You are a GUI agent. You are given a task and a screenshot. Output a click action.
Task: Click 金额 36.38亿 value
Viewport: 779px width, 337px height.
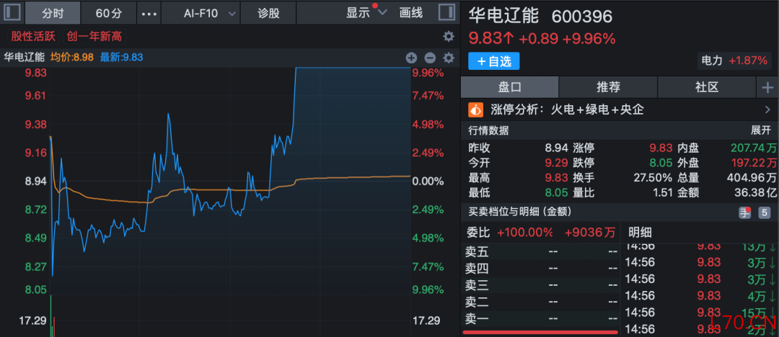click(756, 192)
